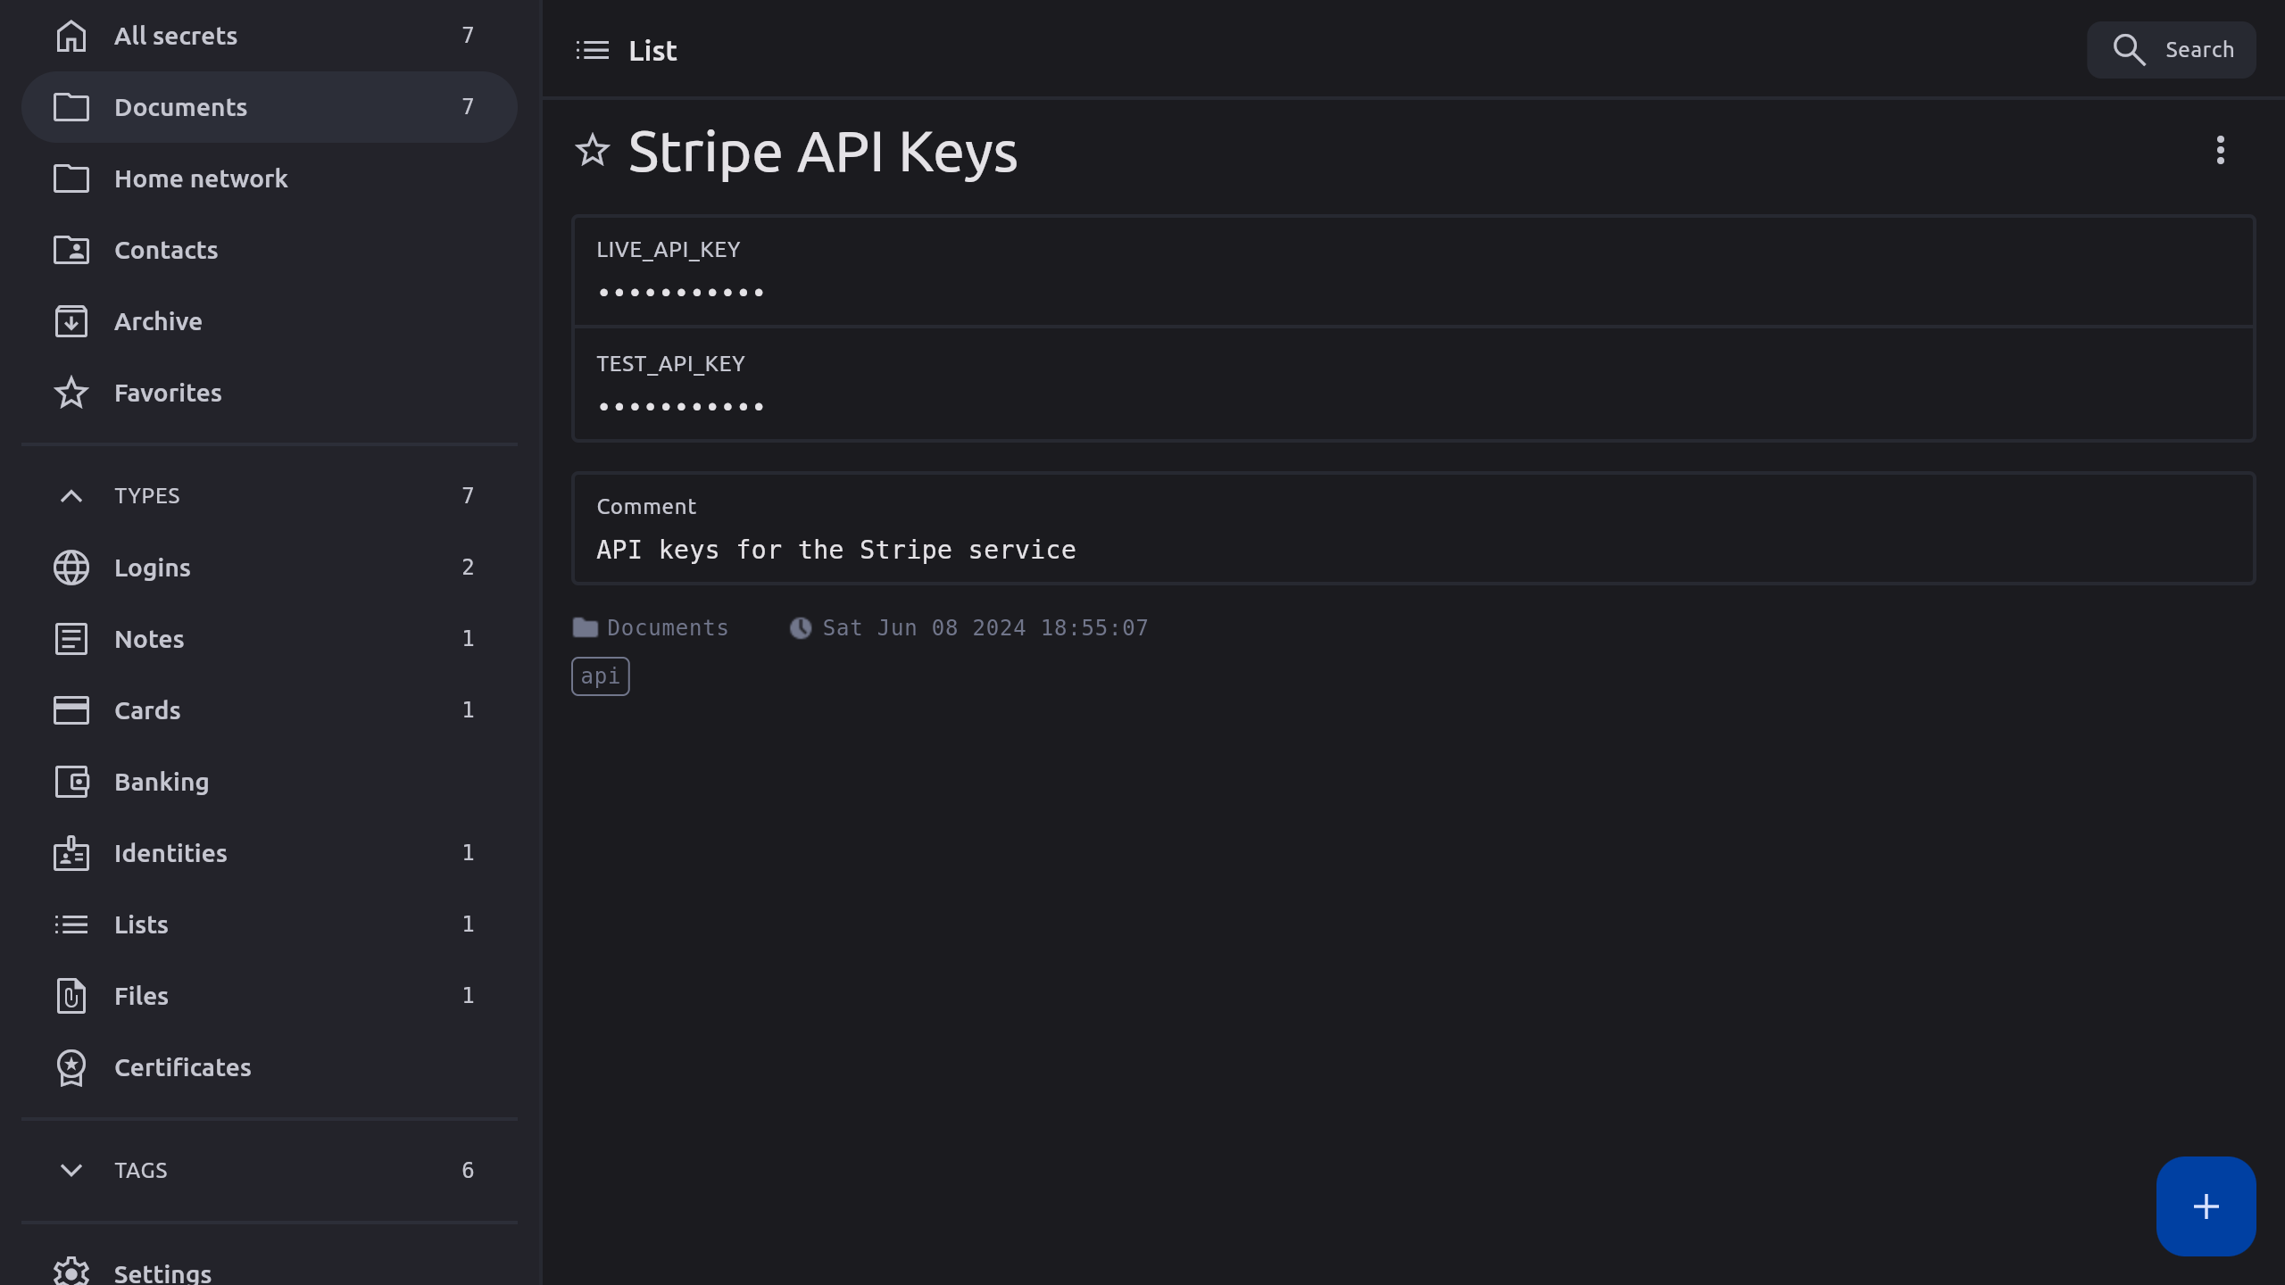Collapse the TYPES section chevron
Viewport: 2285px width, 1285px height.
point(71,496)
